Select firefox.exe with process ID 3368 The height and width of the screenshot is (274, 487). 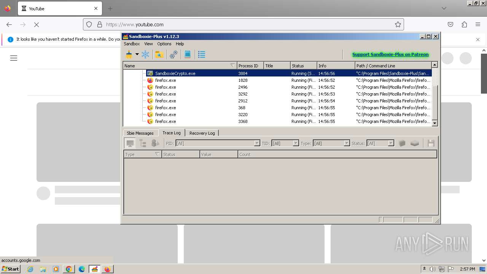[x=277, y=121]
